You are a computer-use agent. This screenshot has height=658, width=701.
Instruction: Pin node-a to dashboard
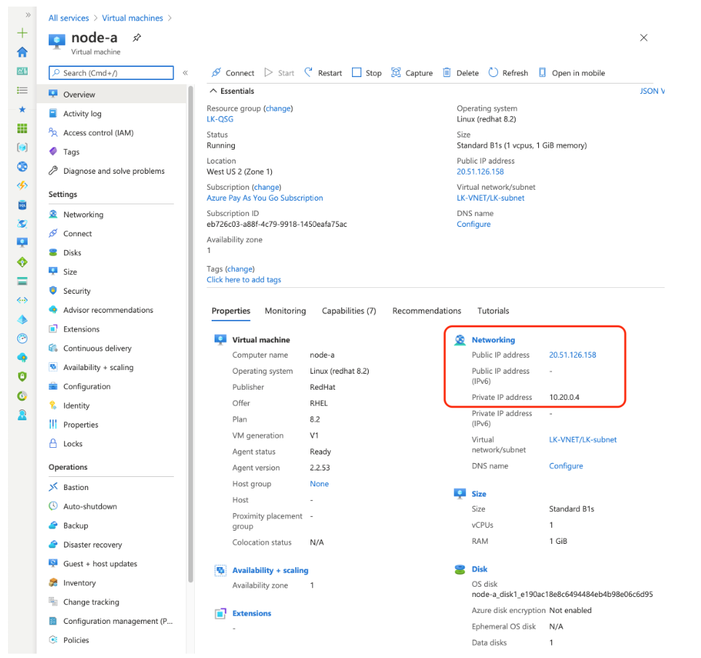[137, 38]
